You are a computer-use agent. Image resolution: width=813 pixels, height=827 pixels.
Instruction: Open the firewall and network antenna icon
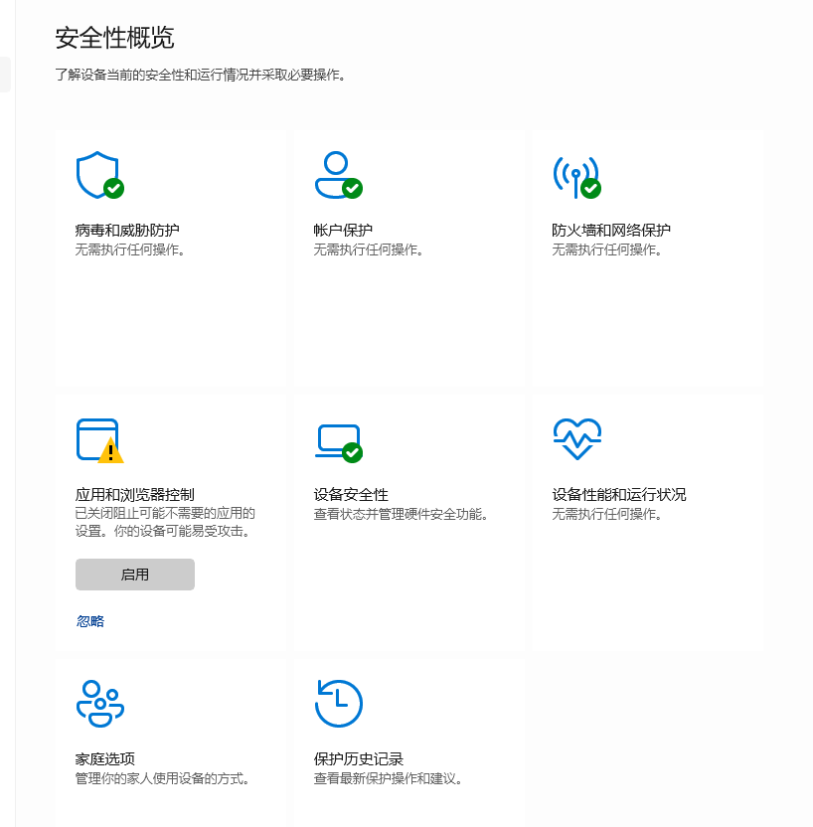(x=576, y=177)
